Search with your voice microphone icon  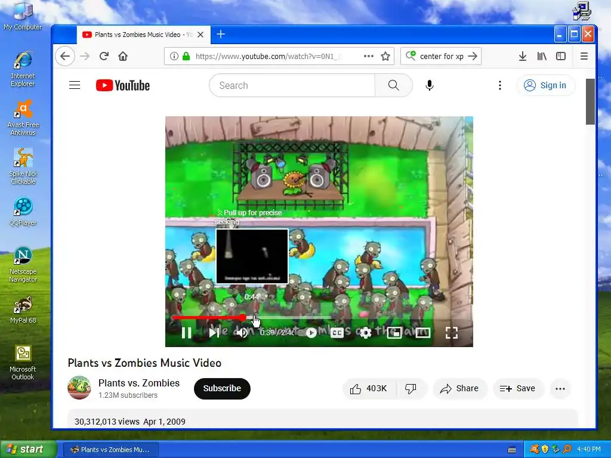pos(430,85)
